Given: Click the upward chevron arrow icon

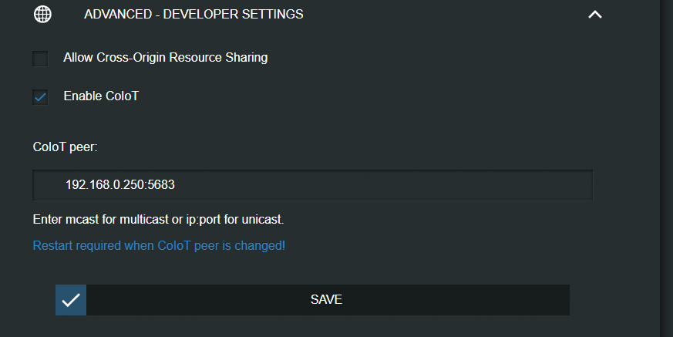Looking at the screenshot, I should pyautogui.click(x=594, y=15).
